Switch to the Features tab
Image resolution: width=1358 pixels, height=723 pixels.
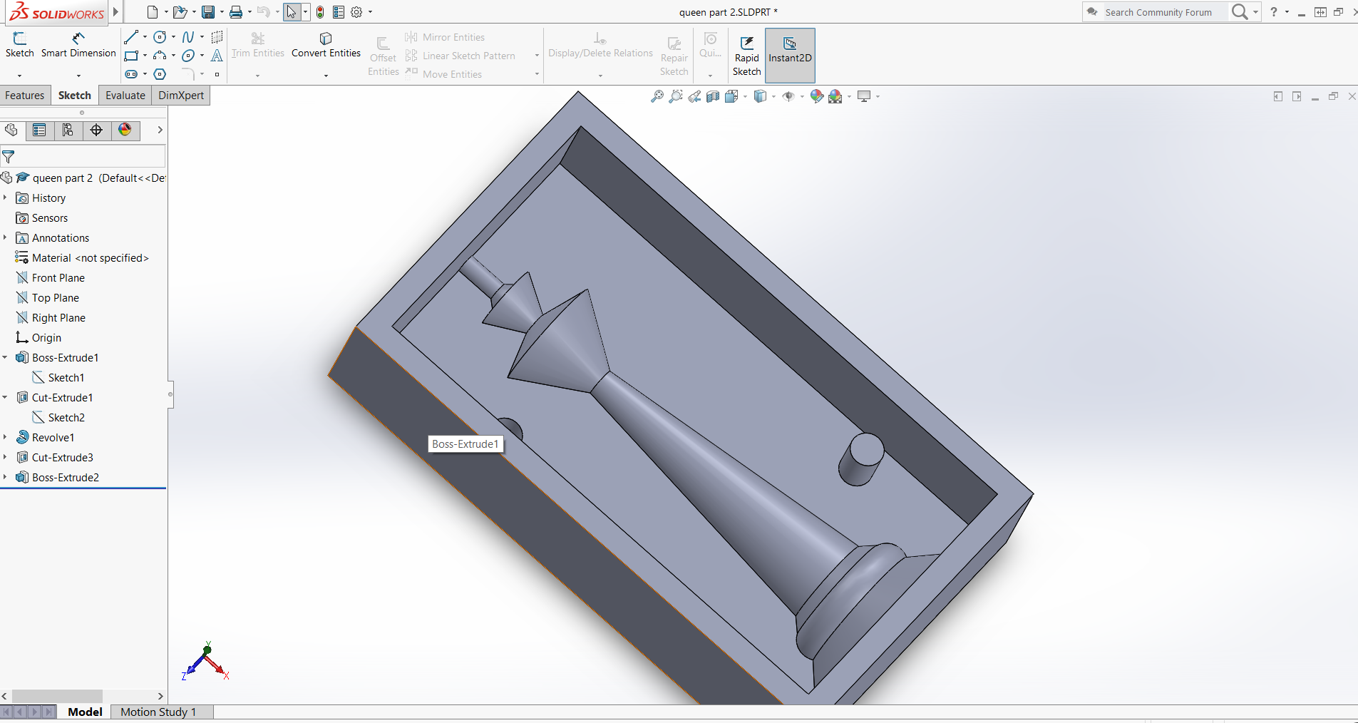coord(25,96)
